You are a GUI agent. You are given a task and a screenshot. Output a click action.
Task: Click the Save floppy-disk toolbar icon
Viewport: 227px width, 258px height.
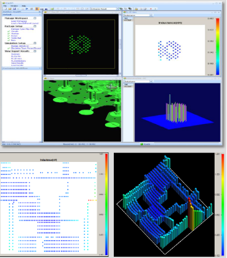tap(14, 9)
